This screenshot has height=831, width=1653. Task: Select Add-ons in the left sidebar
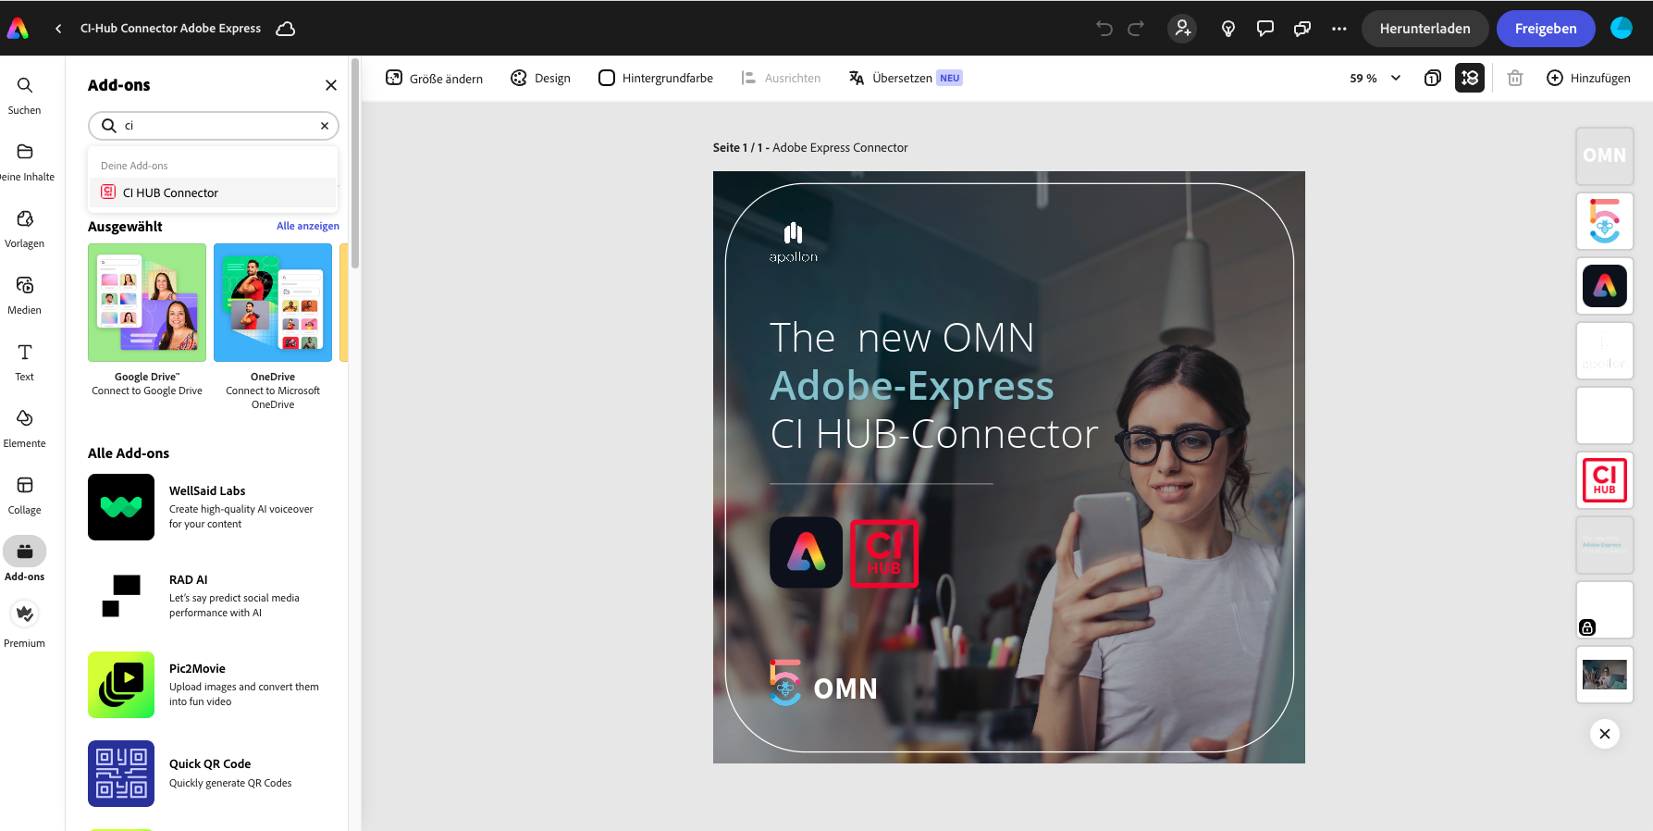click(x=25, y=560)
